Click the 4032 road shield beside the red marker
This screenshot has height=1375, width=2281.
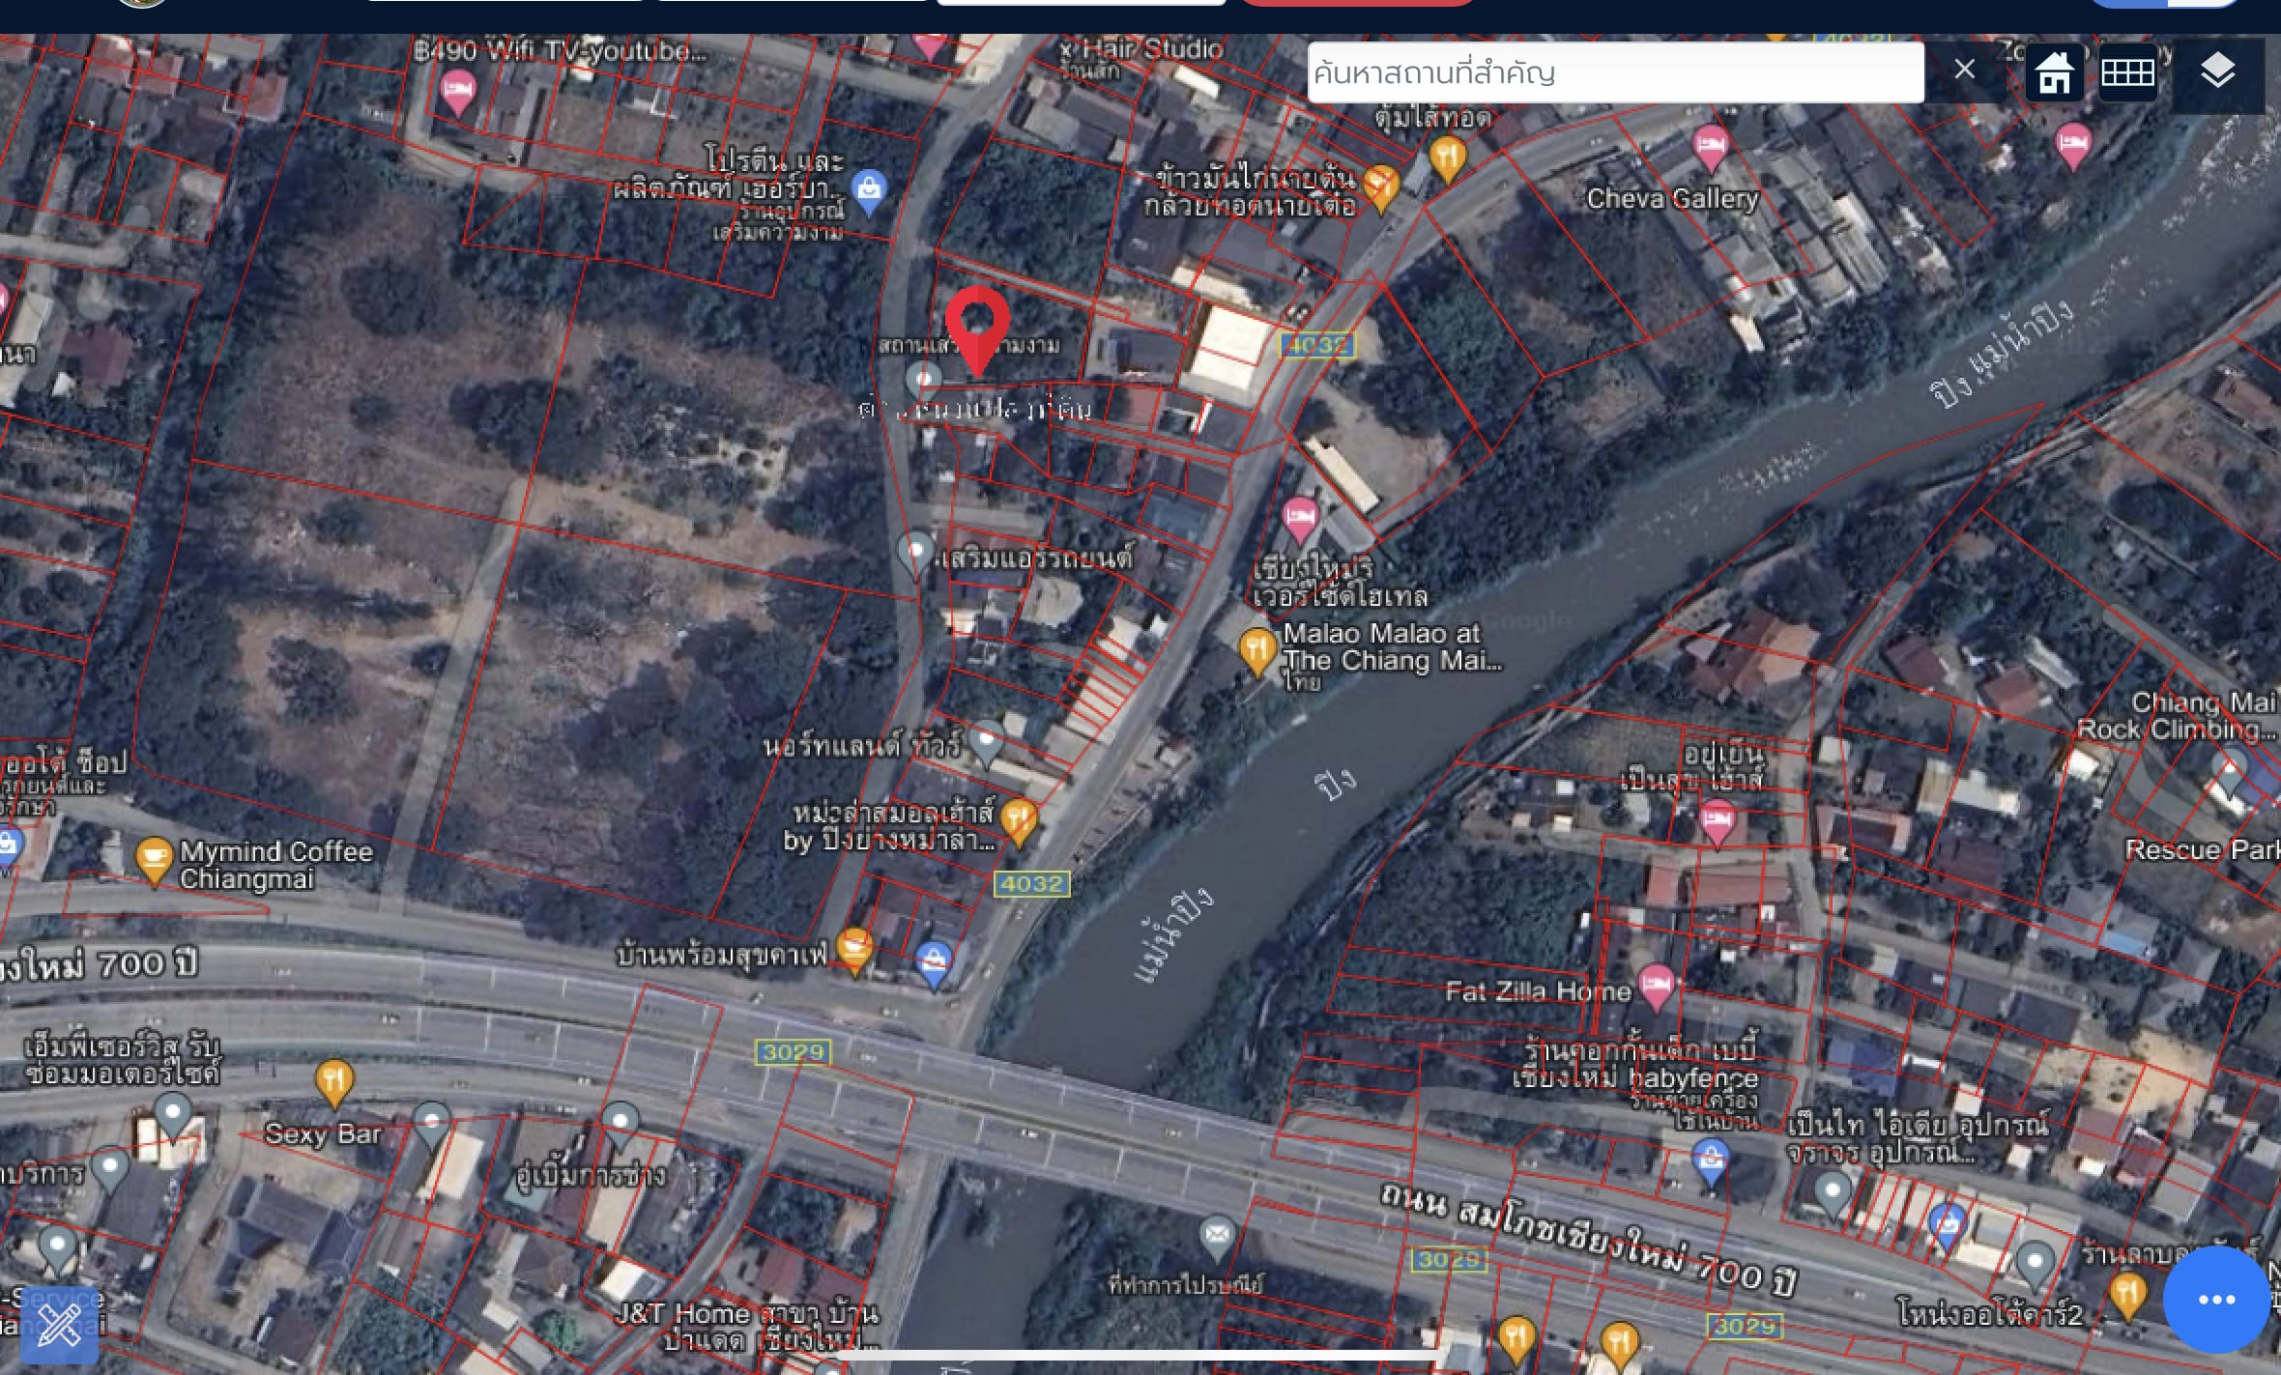1317,345
